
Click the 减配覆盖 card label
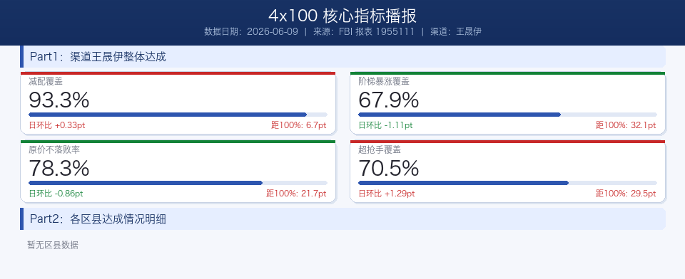coord(46,81)
